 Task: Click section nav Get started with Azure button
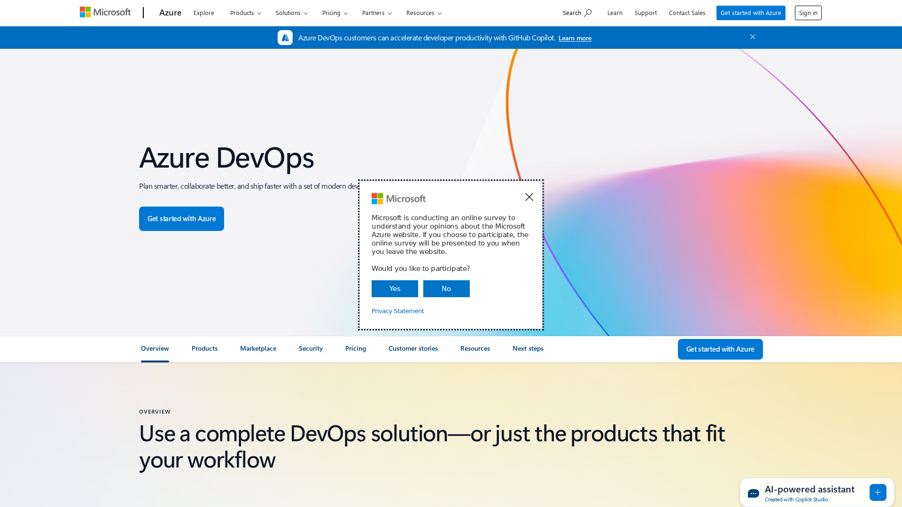tap(720, 349)
